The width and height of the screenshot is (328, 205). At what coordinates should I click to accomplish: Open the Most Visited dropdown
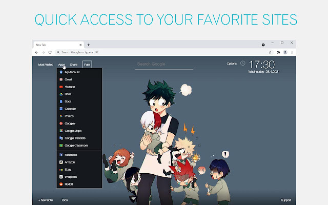point(46,65)
